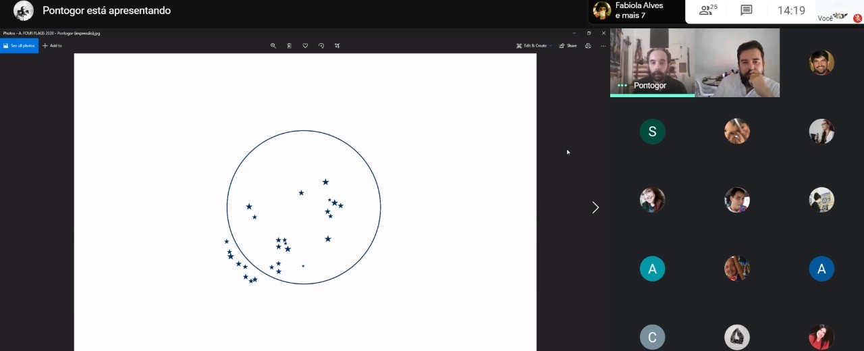864x351 pixels.
Task: Open the three-dot more options menu
Action: click(x=603, y=46)
